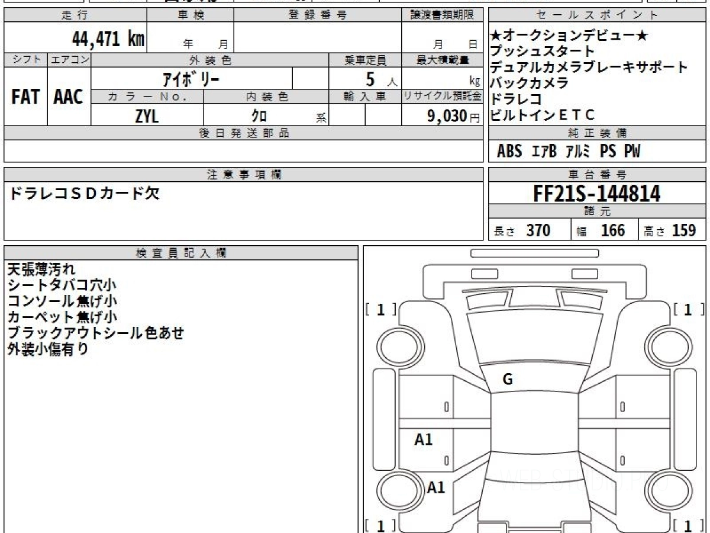Click the 車台番号 header

[x=598, y=175]
